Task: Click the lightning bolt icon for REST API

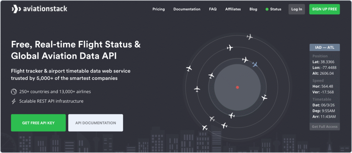Action: (14, 101)
